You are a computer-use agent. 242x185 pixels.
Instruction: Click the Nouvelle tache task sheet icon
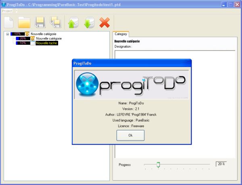[32, 43]
